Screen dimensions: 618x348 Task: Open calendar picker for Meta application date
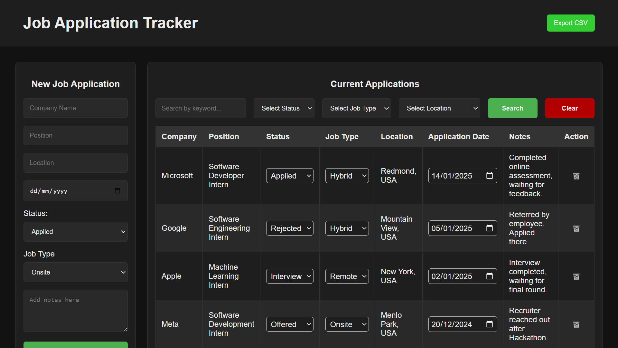coord(489,324)
